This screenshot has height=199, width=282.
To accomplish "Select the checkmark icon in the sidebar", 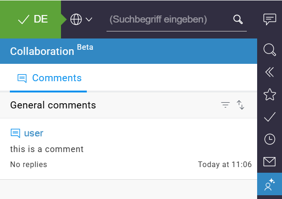I will [x=270, y=117].
